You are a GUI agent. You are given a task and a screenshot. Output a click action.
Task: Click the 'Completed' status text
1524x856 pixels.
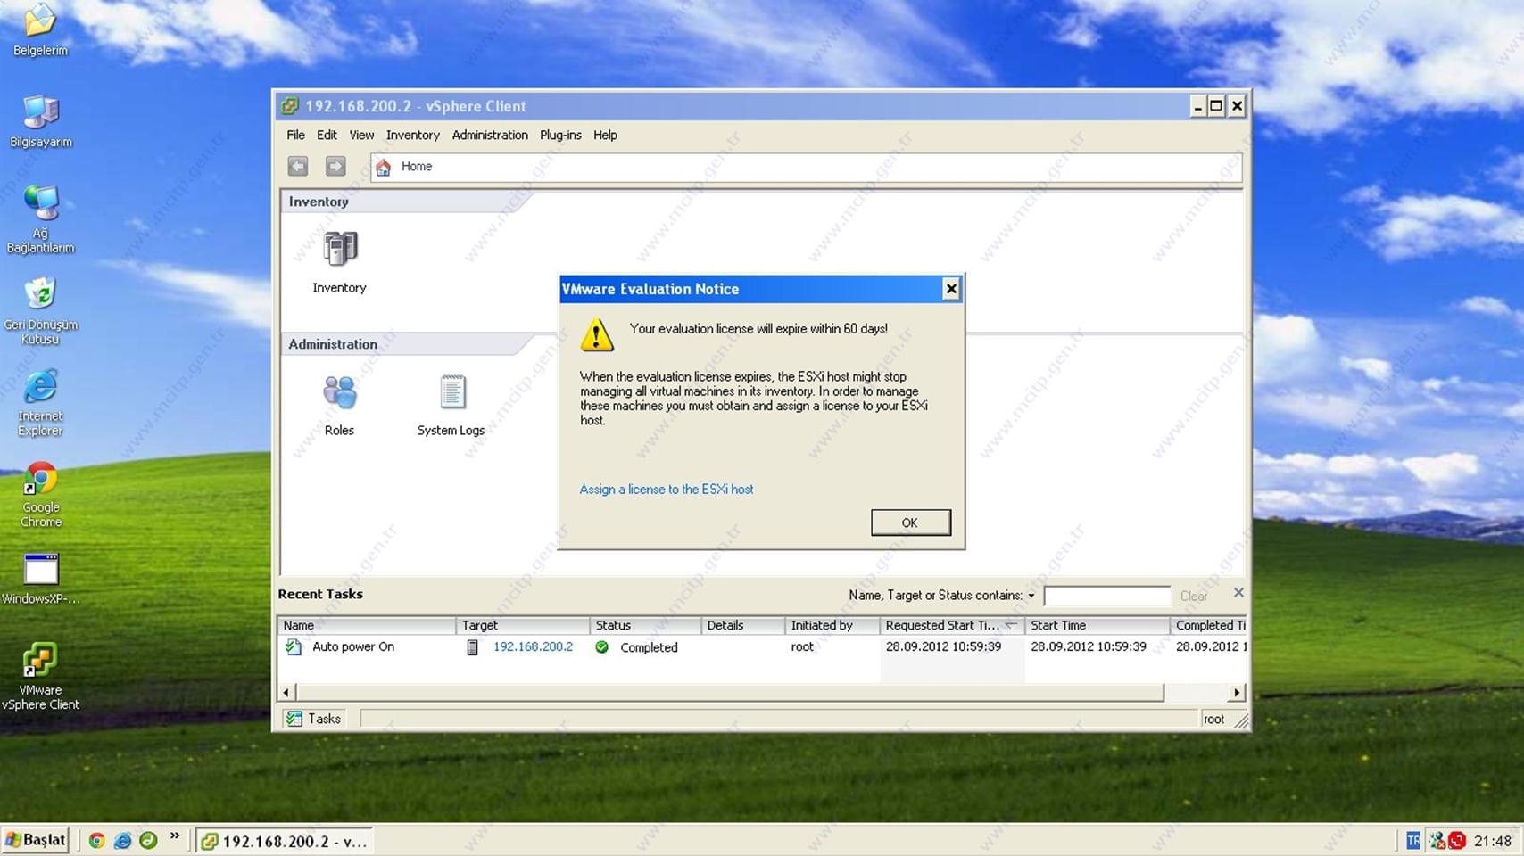click(x=649, y=647)
